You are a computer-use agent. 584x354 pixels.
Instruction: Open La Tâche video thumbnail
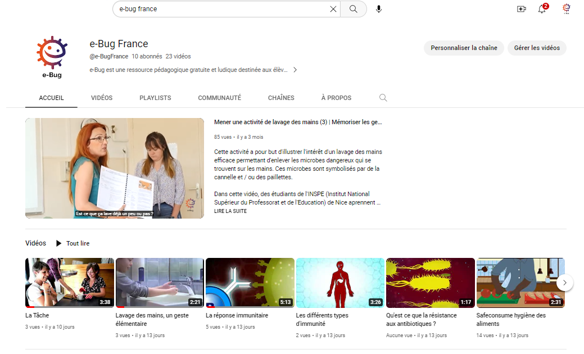pos(70,283)
